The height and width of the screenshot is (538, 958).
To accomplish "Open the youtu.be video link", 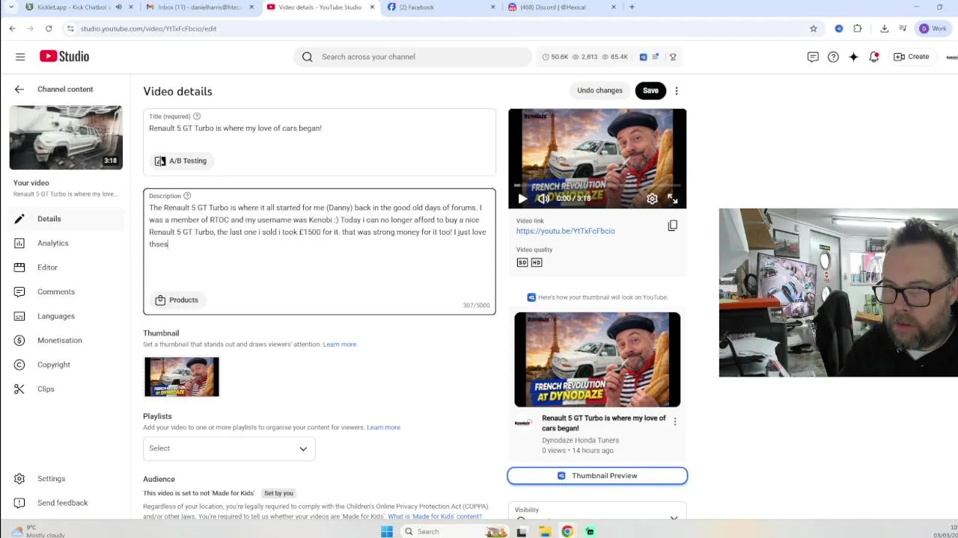I will click(x=565, y=231).
